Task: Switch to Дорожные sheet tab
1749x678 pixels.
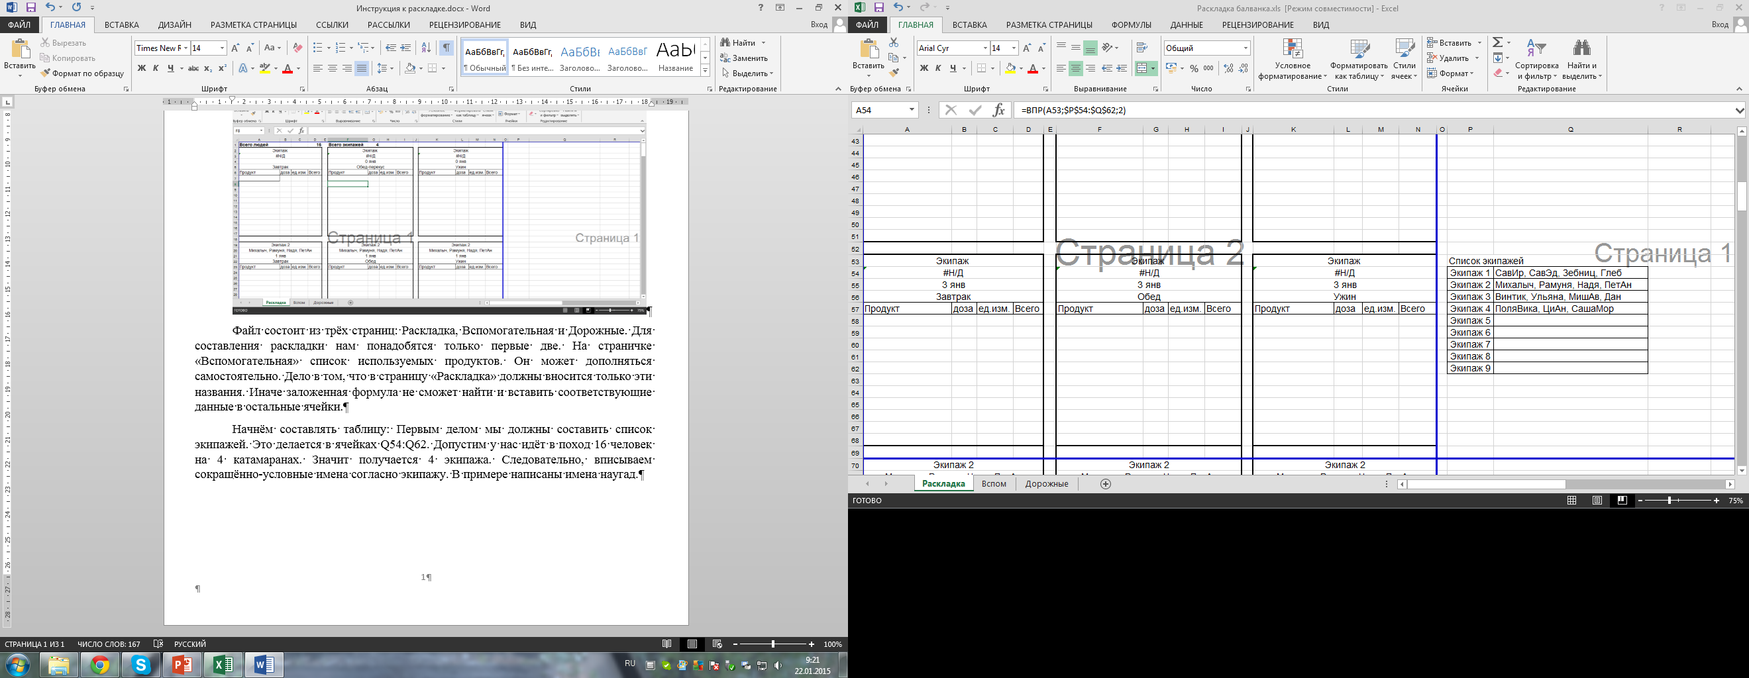Action: click(x=1046, y=484)
